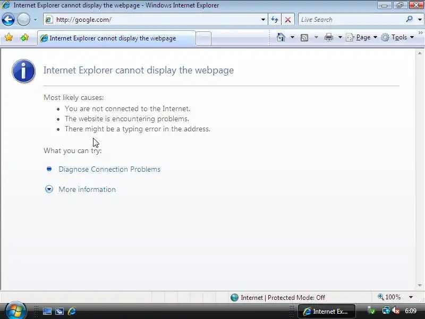Viewport: 425px width, 319px height.
Task: Click the Internet Ex... taskbar button
Action: 326,312
